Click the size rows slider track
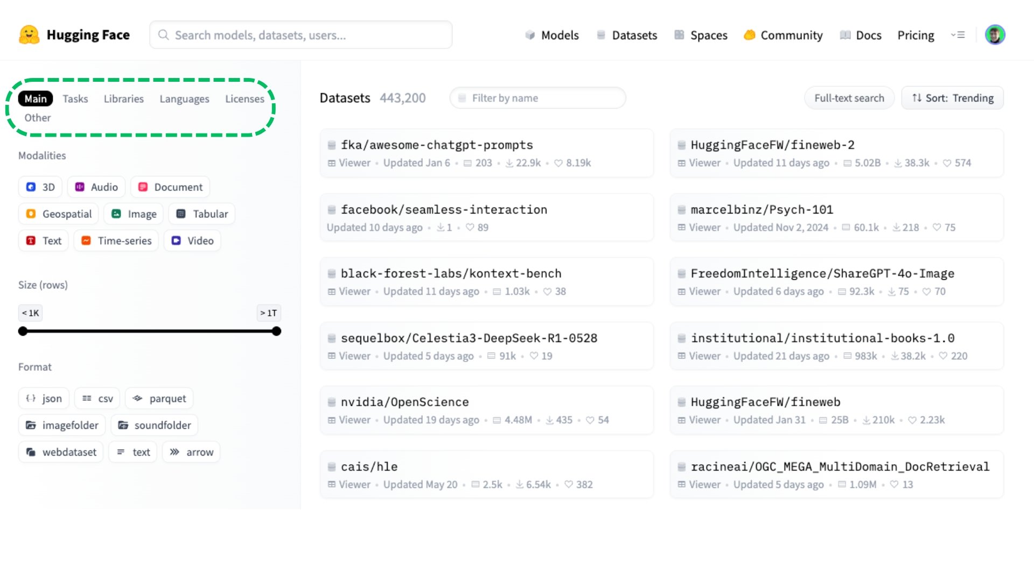This screenshot has width=1034, height=581. [x=150, y=331]
